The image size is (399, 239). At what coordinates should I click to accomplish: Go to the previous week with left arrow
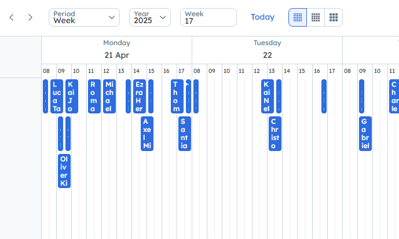coord(11,17)
